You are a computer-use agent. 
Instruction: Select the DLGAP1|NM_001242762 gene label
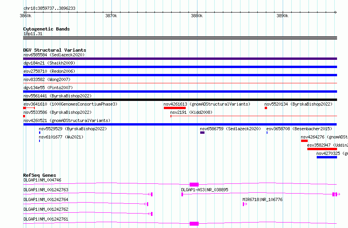[46, 209]
